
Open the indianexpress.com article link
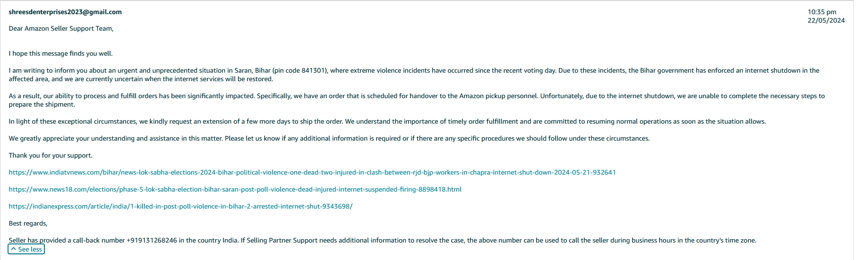coord(180,206)
